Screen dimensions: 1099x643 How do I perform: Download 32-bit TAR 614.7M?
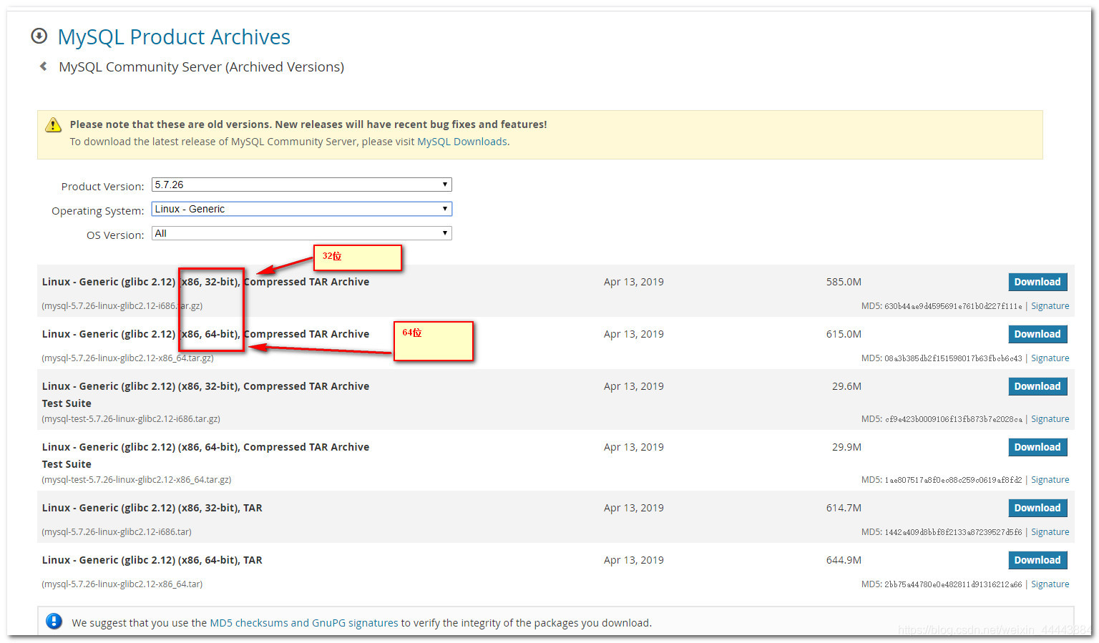coord(1037,508)
